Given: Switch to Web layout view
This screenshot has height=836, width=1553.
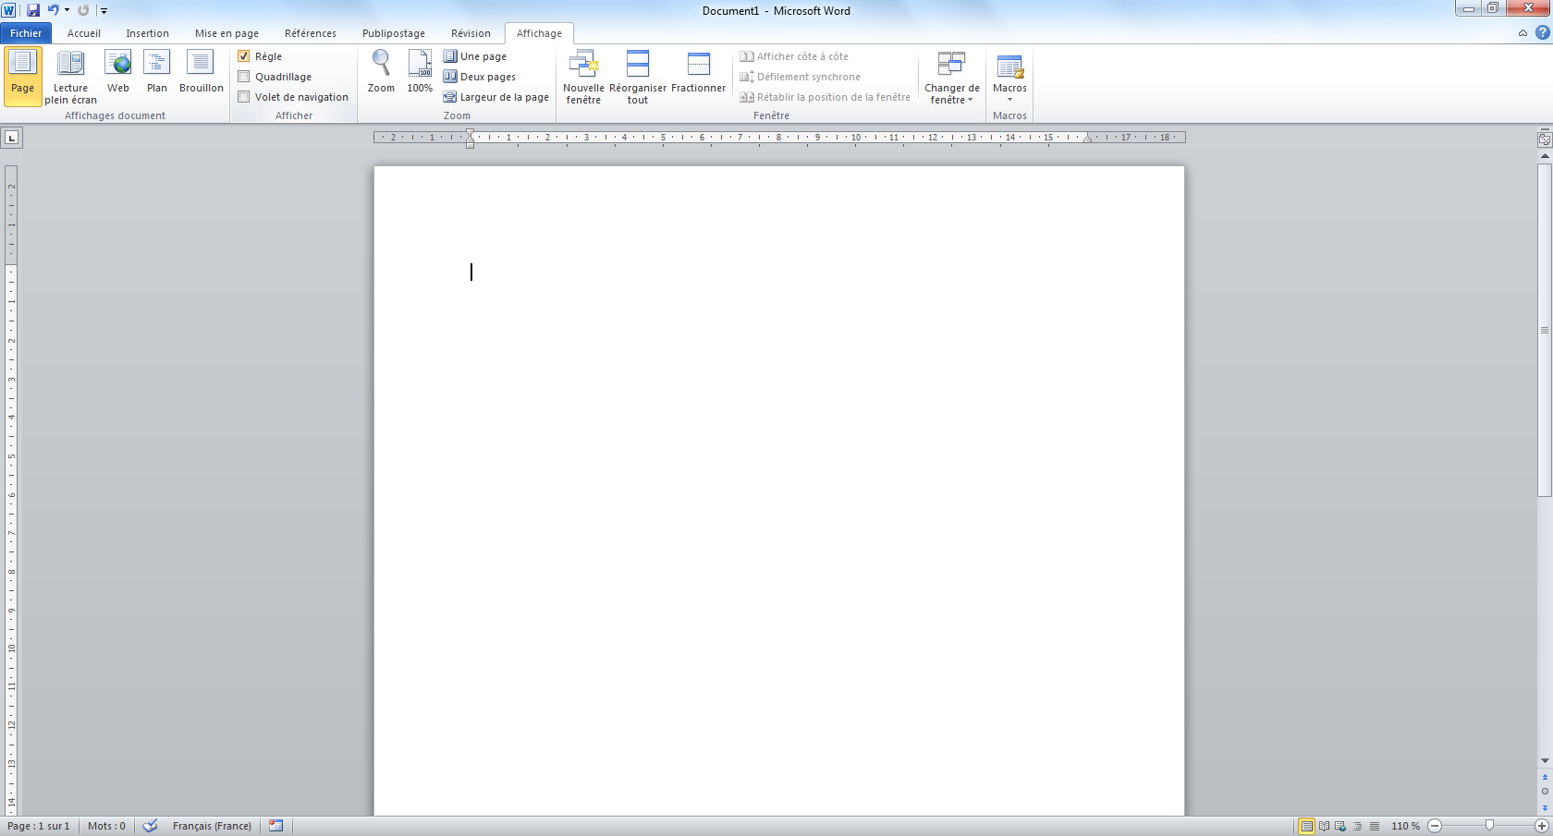Looking at the screenshot, I should click(x=118, y=72).
